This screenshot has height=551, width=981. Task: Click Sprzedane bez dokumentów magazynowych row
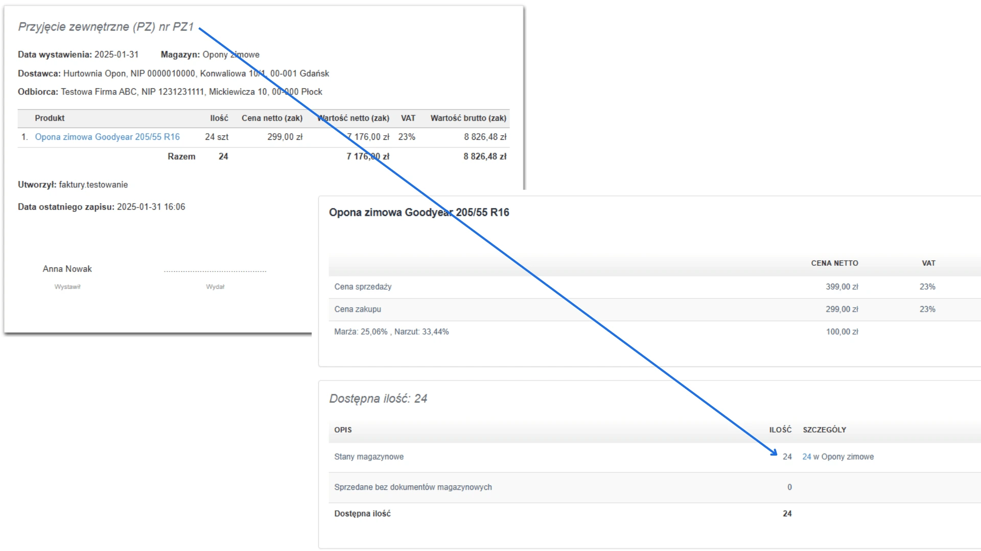(x=413, y=487)
